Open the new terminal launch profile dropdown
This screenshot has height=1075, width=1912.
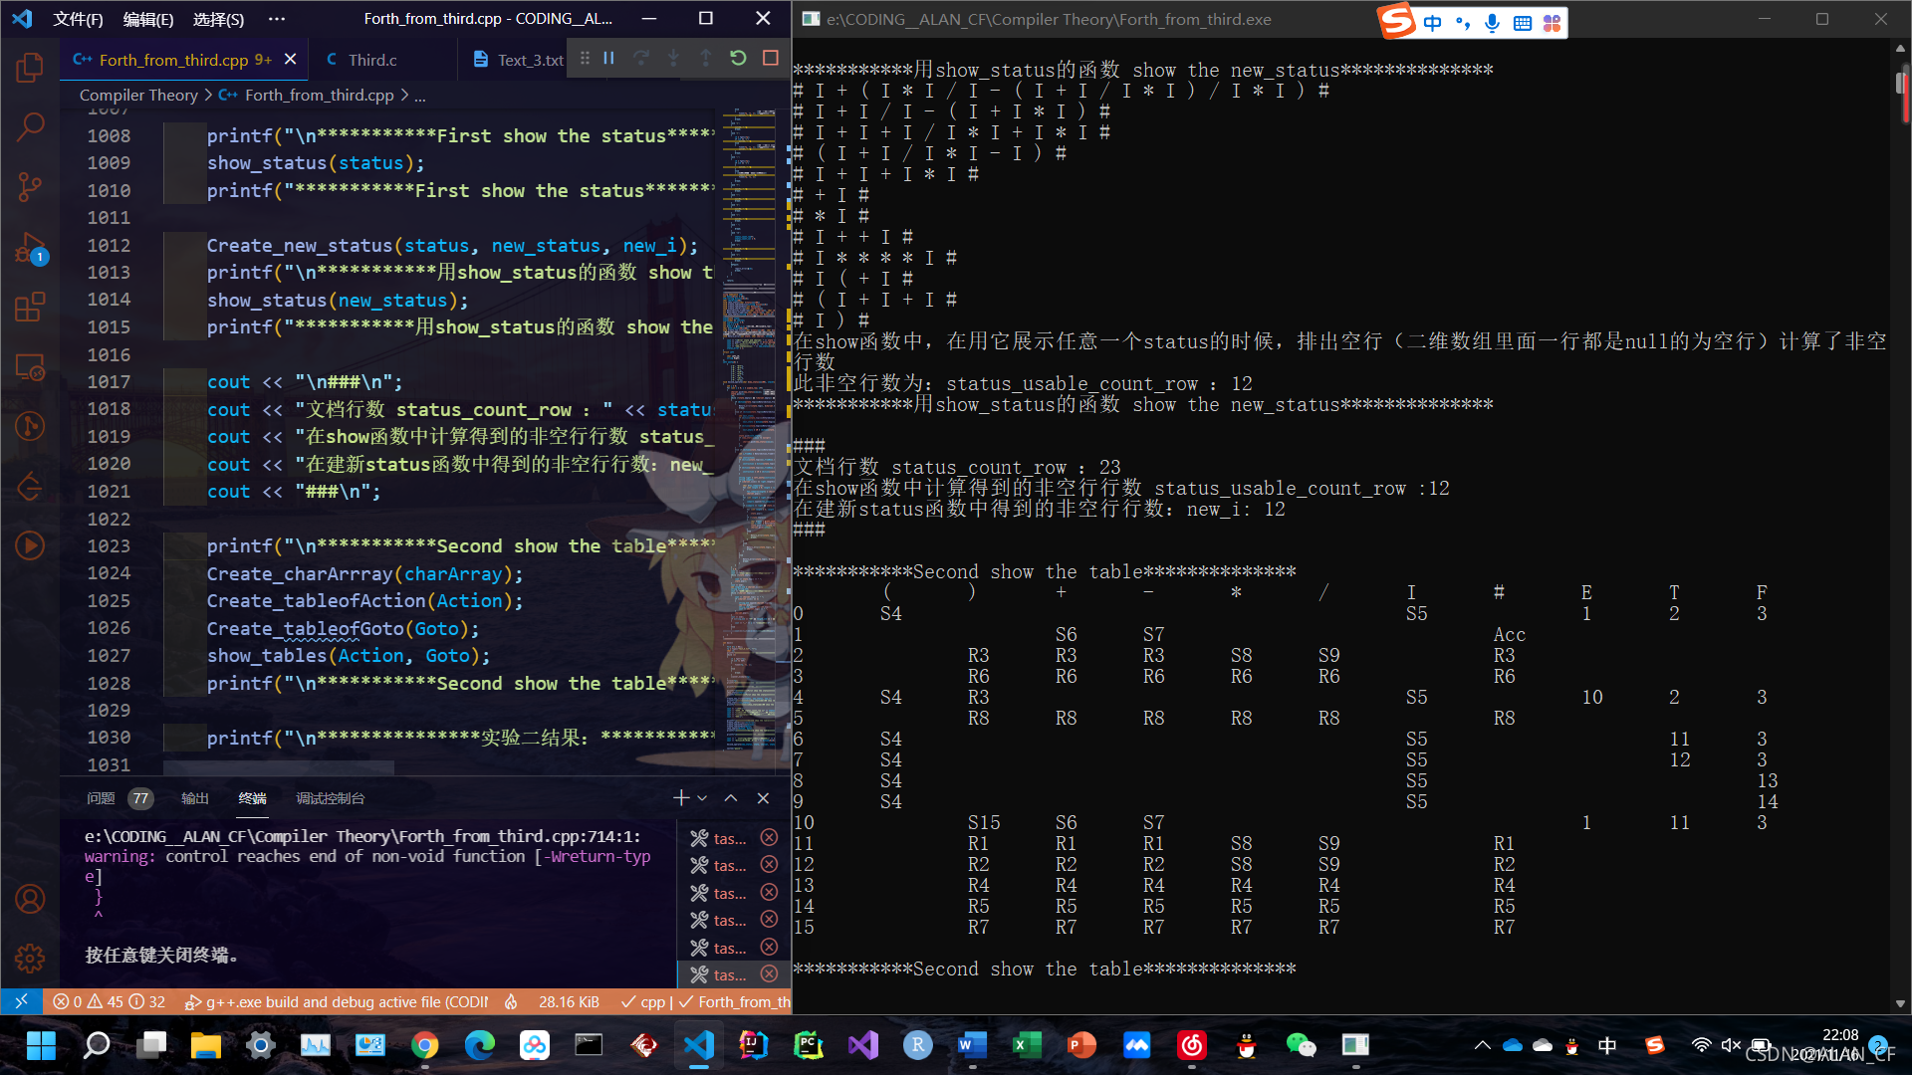click(703, 798)
